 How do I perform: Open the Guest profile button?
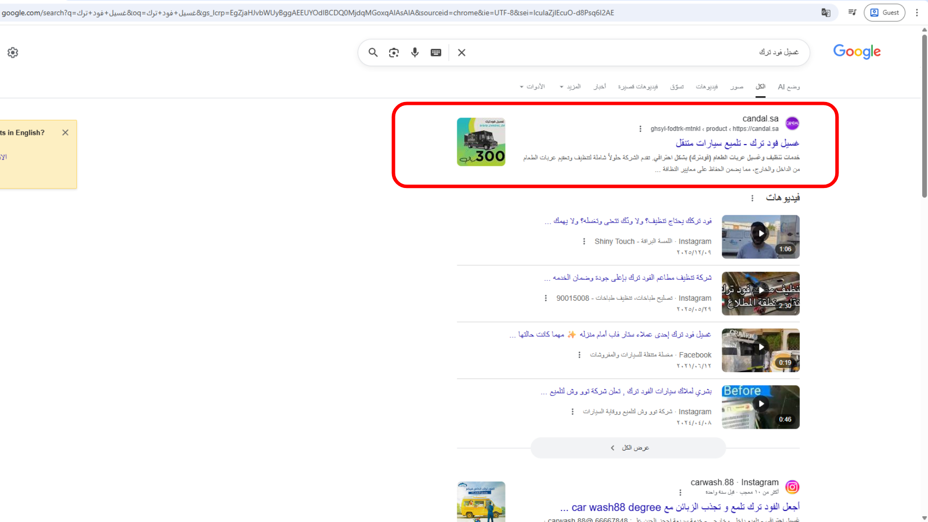(x=884, y=13)
